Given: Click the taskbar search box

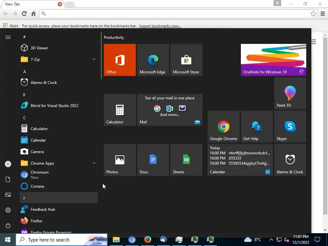Looking at the screenshot, I should pos(62,240).
